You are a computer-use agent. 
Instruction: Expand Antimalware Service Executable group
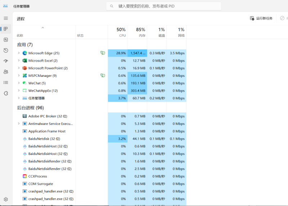click(x=19, y=123)
